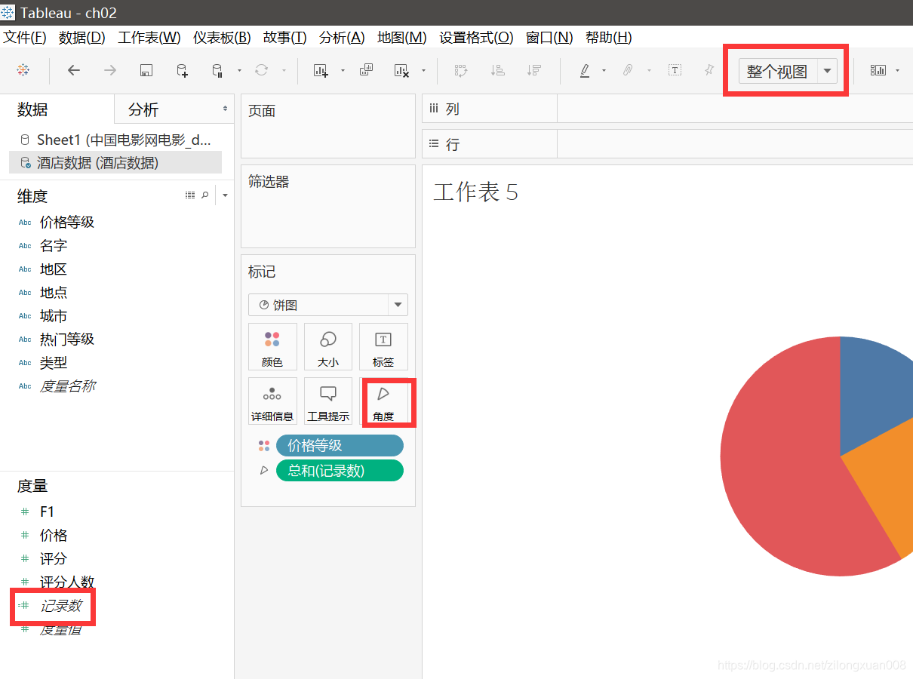Click the highlight pen icon
The image size is (913, 679).
(x=585, y=70)
